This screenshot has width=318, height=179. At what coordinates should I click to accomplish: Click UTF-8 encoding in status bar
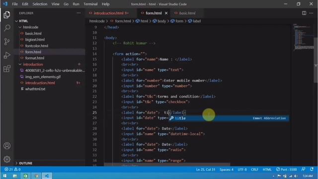click(x=242, y=169)
